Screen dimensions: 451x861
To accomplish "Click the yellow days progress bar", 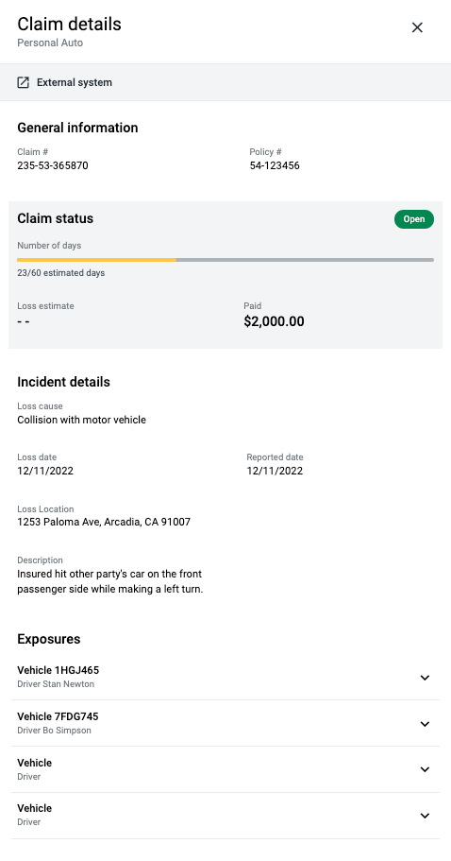I will (96, 259).
